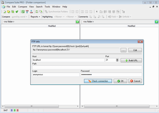Open the second Highlighting <None> dropdown

71,17
